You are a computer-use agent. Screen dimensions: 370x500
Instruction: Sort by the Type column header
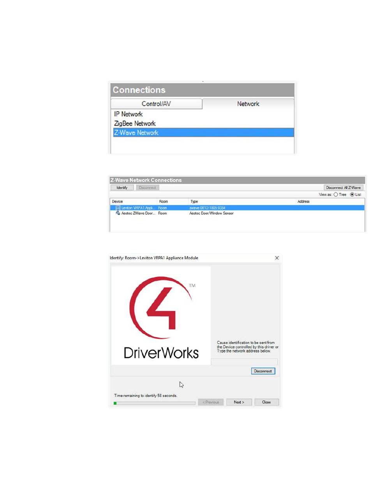point(194,202)
